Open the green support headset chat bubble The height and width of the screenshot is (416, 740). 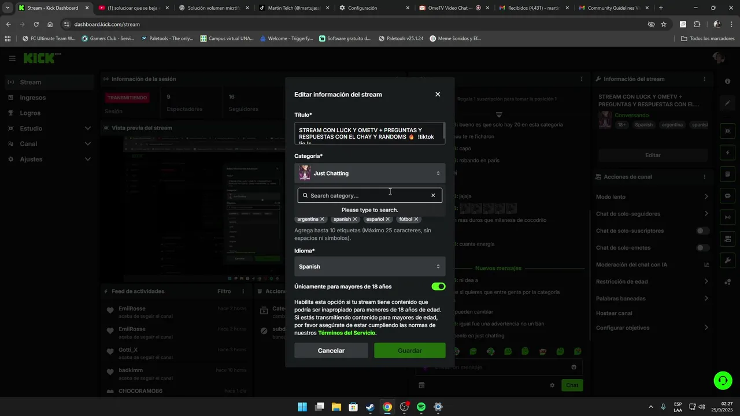(x=723, y=380)
